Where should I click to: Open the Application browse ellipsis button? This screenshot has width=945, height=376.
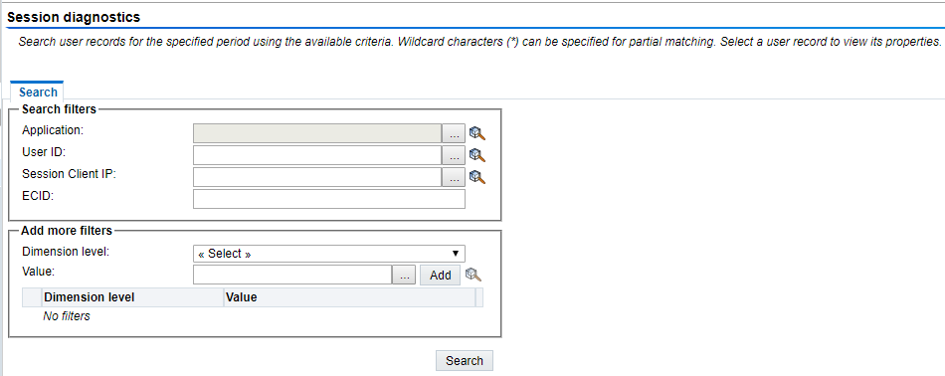click(454, 133)
